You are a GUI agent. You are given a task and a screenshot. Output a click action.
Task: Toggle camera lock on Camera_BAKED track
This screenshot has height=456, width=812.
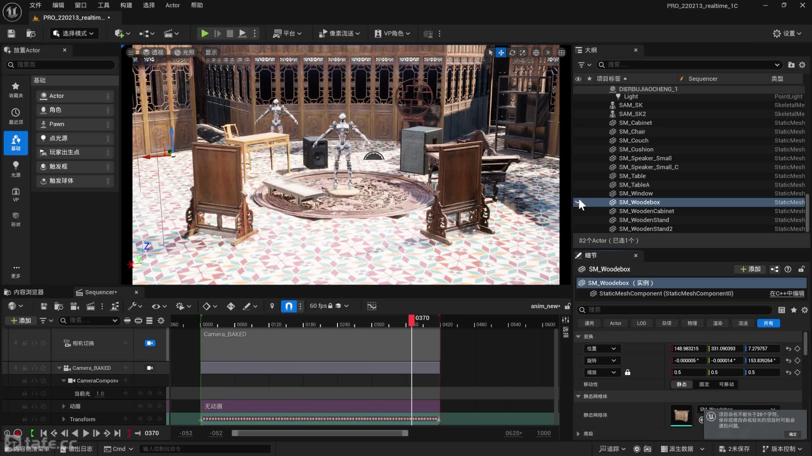point(150,368)
